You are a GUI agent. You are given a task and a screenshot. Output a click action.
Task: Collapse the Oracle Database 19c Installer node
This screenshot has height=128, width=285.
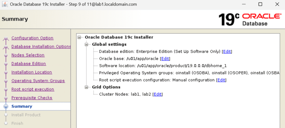coord(79,37)
